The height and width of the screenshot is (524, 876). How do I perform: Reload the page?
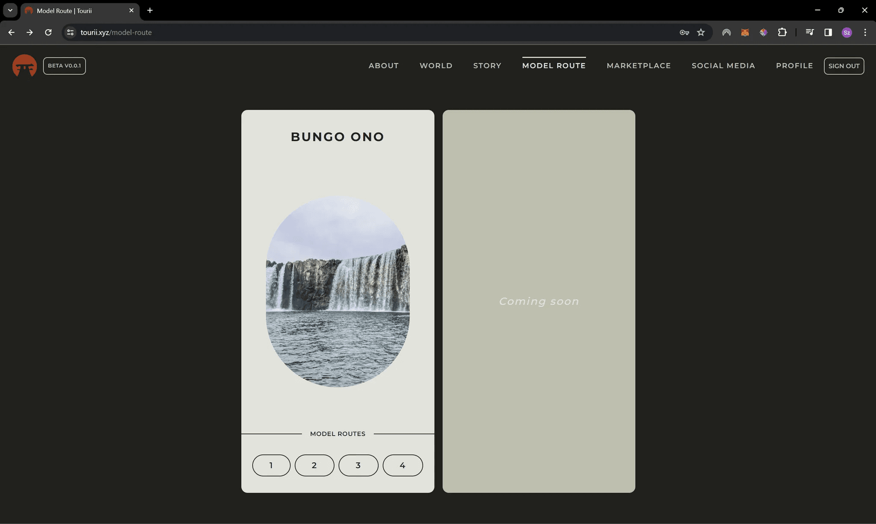coord(48,32)
